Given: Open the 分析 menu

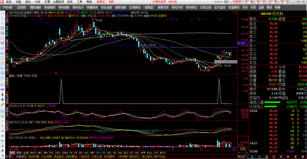Looking at the screenshot, I should click(x=38, y=2).
